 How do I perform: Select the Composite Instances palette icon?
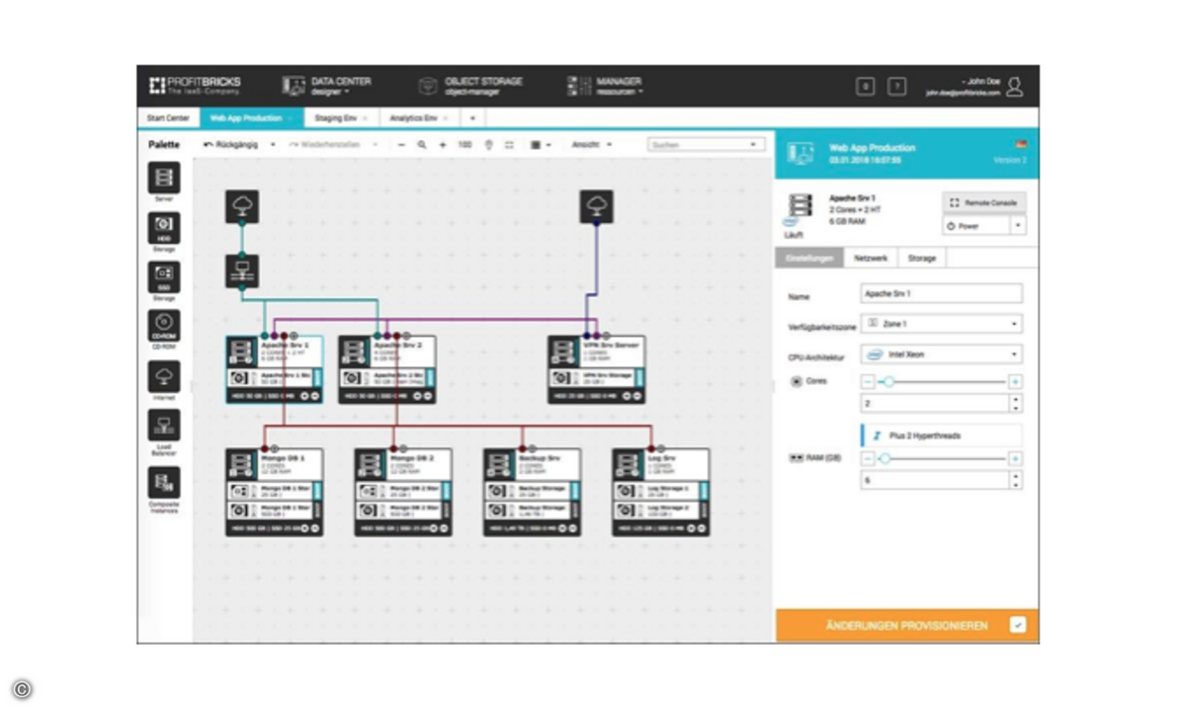(164, 483)
